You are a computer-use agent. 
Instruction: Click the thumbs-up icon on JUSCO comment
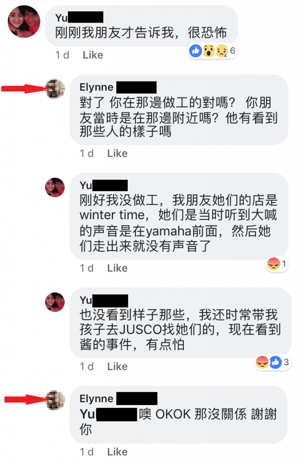(275, 362)
